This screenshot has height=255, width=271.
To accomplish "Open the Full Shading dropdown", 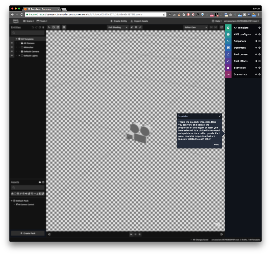I will pyautogui.click(x=118, y=27).
